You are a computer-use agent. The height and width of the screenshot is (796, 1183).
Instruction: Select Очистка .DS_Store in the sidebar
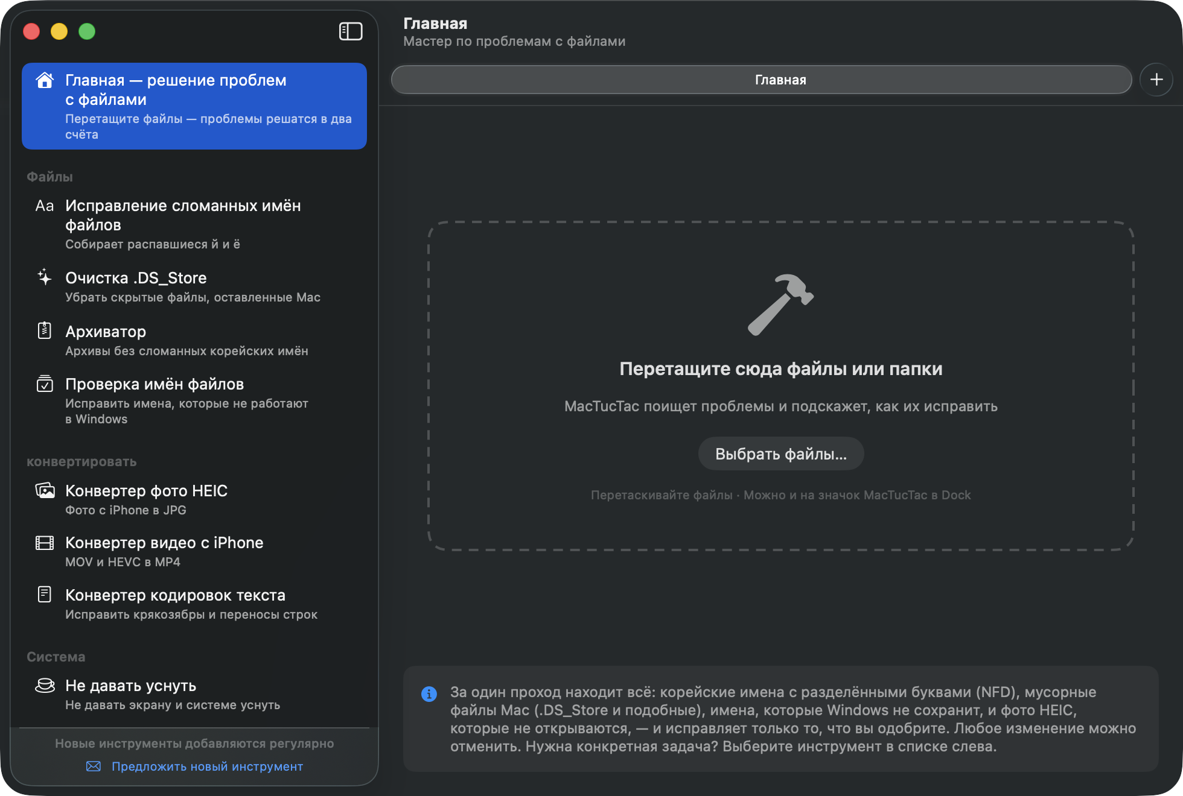click(194, 287)
